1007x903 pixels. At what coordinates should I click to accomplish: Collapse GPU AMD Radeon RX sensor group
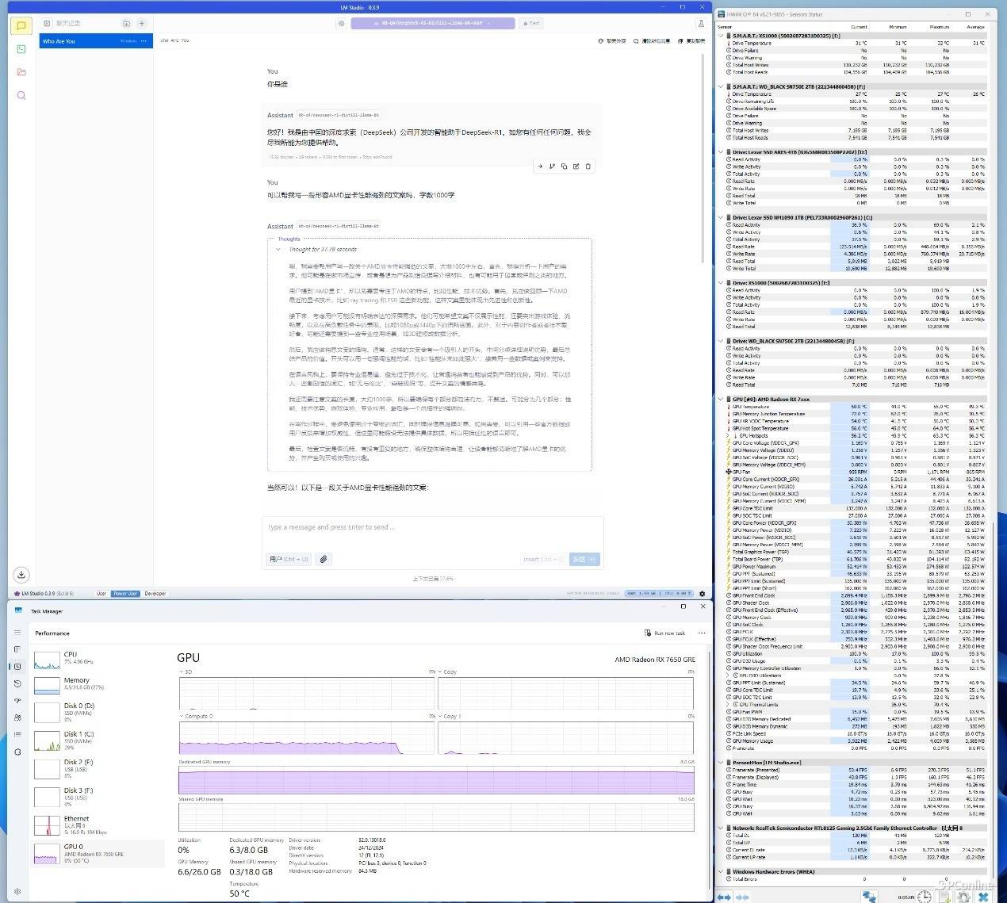(721, 400)
